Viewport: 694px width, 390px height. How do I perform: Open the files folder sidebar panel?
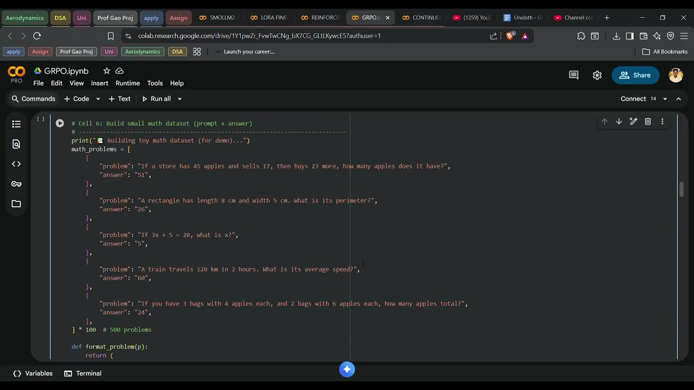16,204
